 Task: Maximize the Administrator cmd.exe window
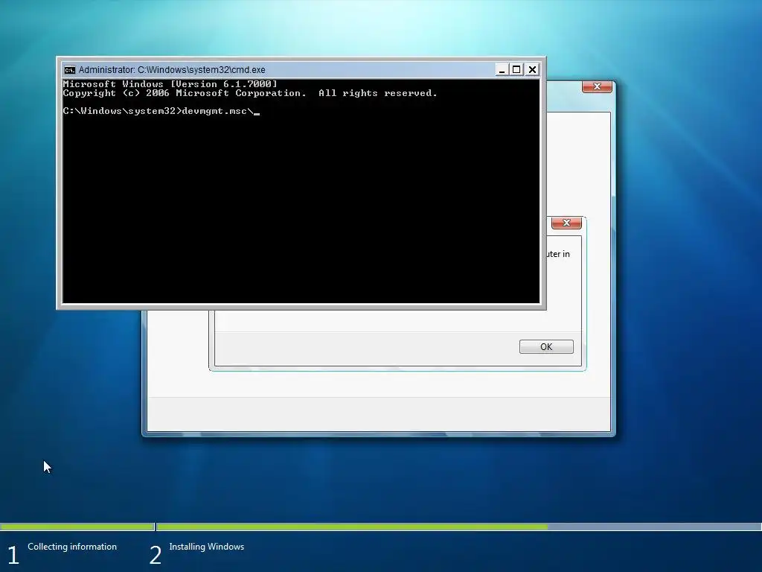click(516, 69)
